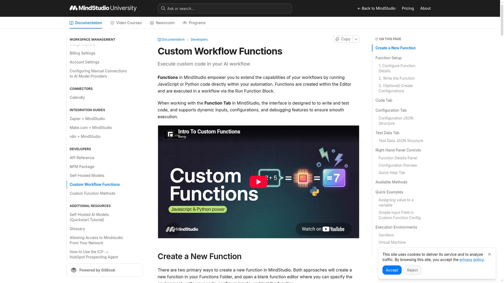Play the Intro To Custom Functions video
Screen dimensions: 504x283
[258, 182]
